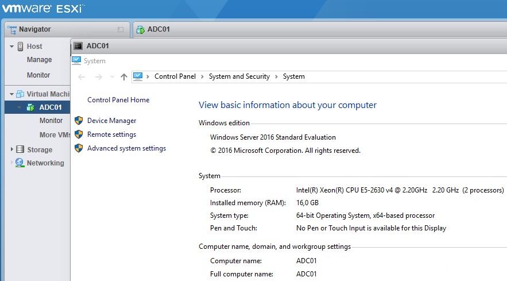Screen dimensions: 507x281
Task: Click the Advanced system settings shield icon
Action: coord(79,148)
